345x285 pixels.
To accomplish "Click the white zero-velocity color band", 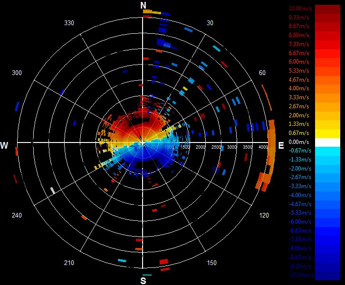I will point(327,142).
